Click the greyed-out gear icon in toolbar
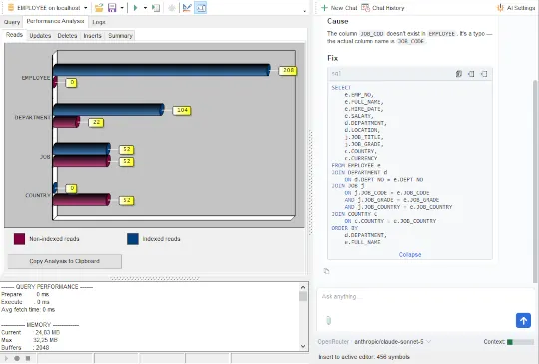This screenshot has width=539, height=364. 172,8
